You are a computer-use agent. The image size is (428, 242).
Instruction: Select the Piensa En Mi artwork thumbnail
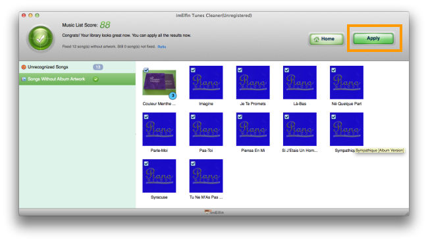coord(253,129)
